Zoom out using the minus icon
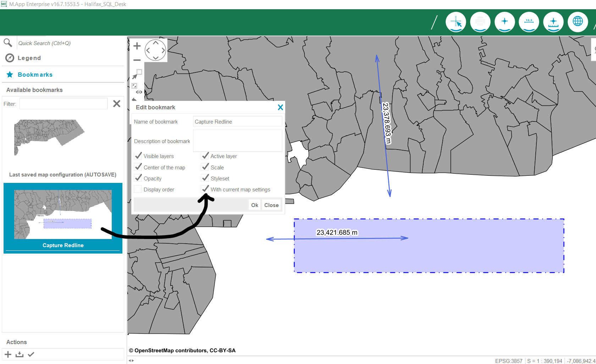The width and height of the screenshot is (596, 364). (137, 60)
